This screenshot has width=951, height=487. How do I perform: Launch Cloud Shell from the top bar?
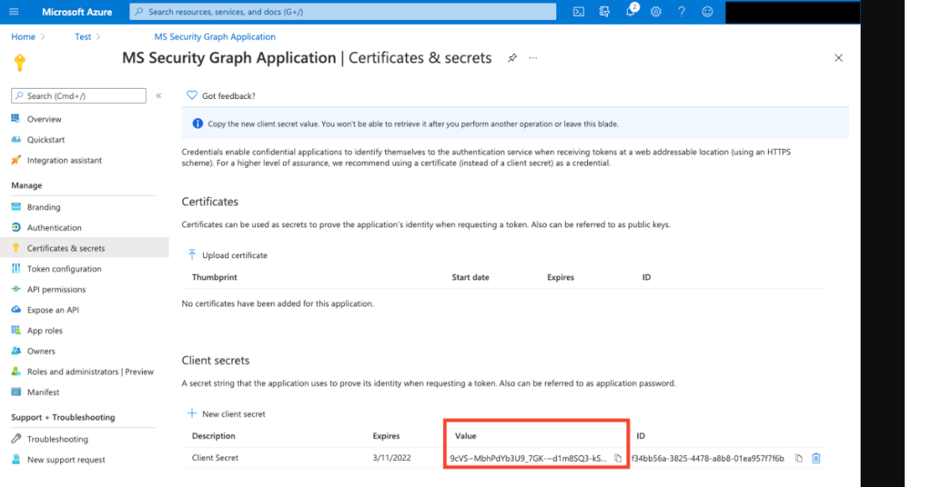click(x=579, y=12)
